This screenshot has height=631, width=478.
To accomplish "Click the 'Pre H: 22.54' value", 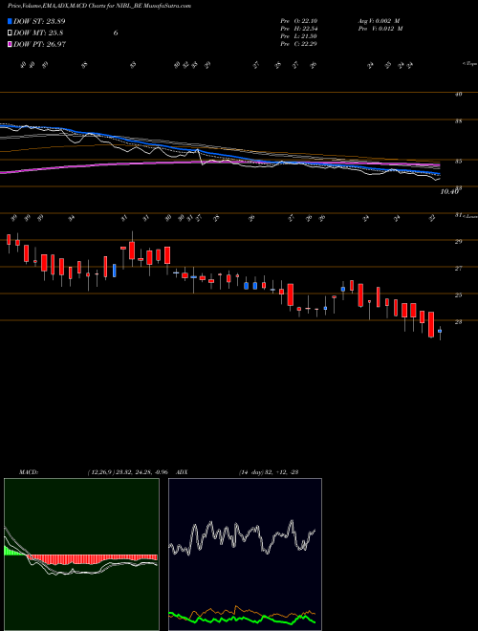I will pos(299,29).
